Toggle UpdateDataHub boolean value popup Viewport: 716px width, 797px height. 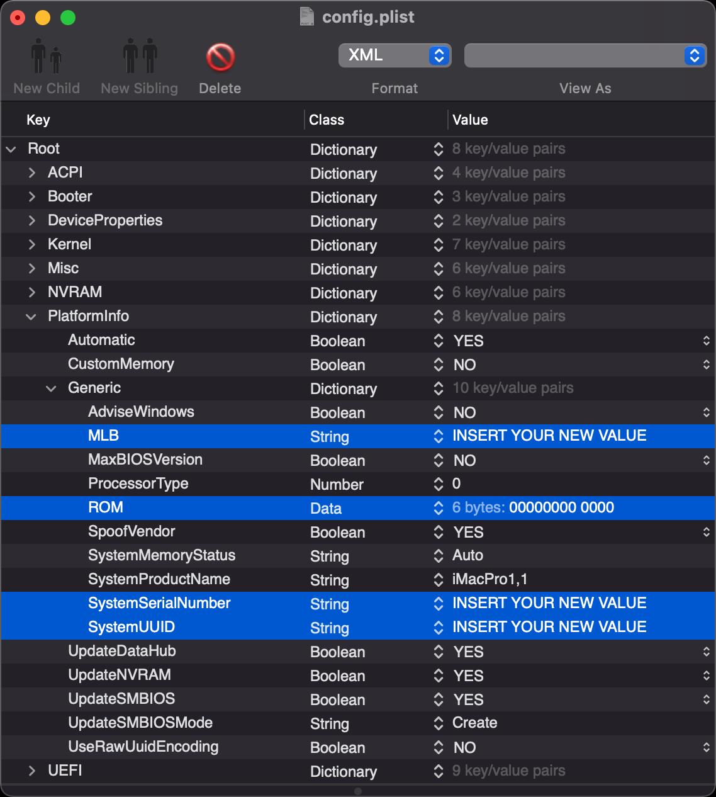[706, 652]
